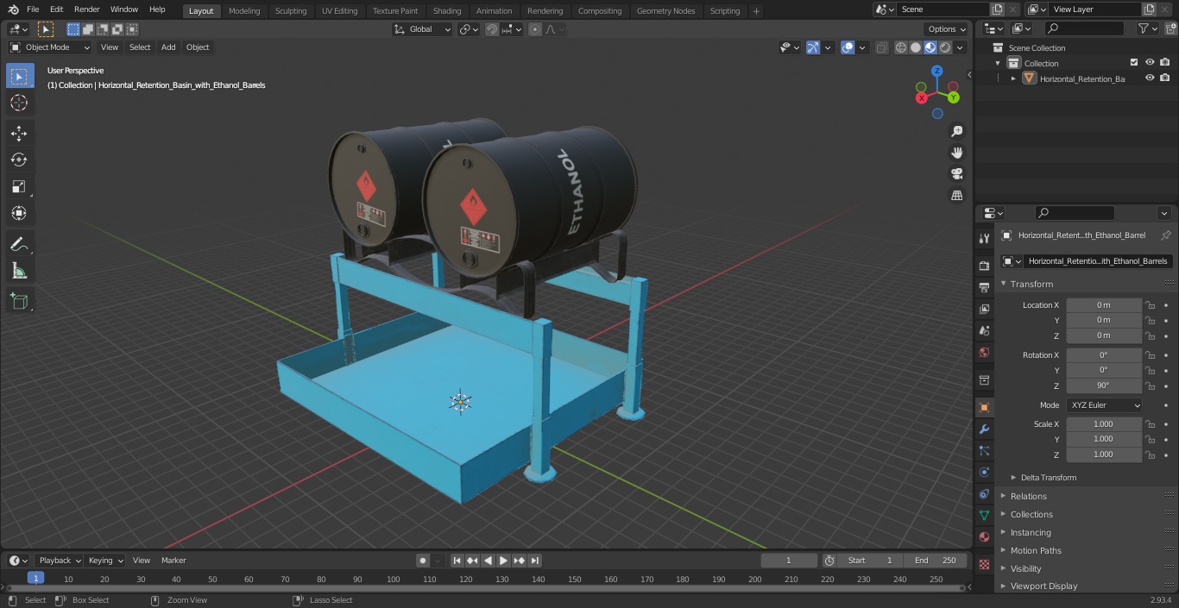This screenshot has height=608, width=1179.
Task: Select the Annotate tool
Action: pyautogui.click(x=19, y=245)
